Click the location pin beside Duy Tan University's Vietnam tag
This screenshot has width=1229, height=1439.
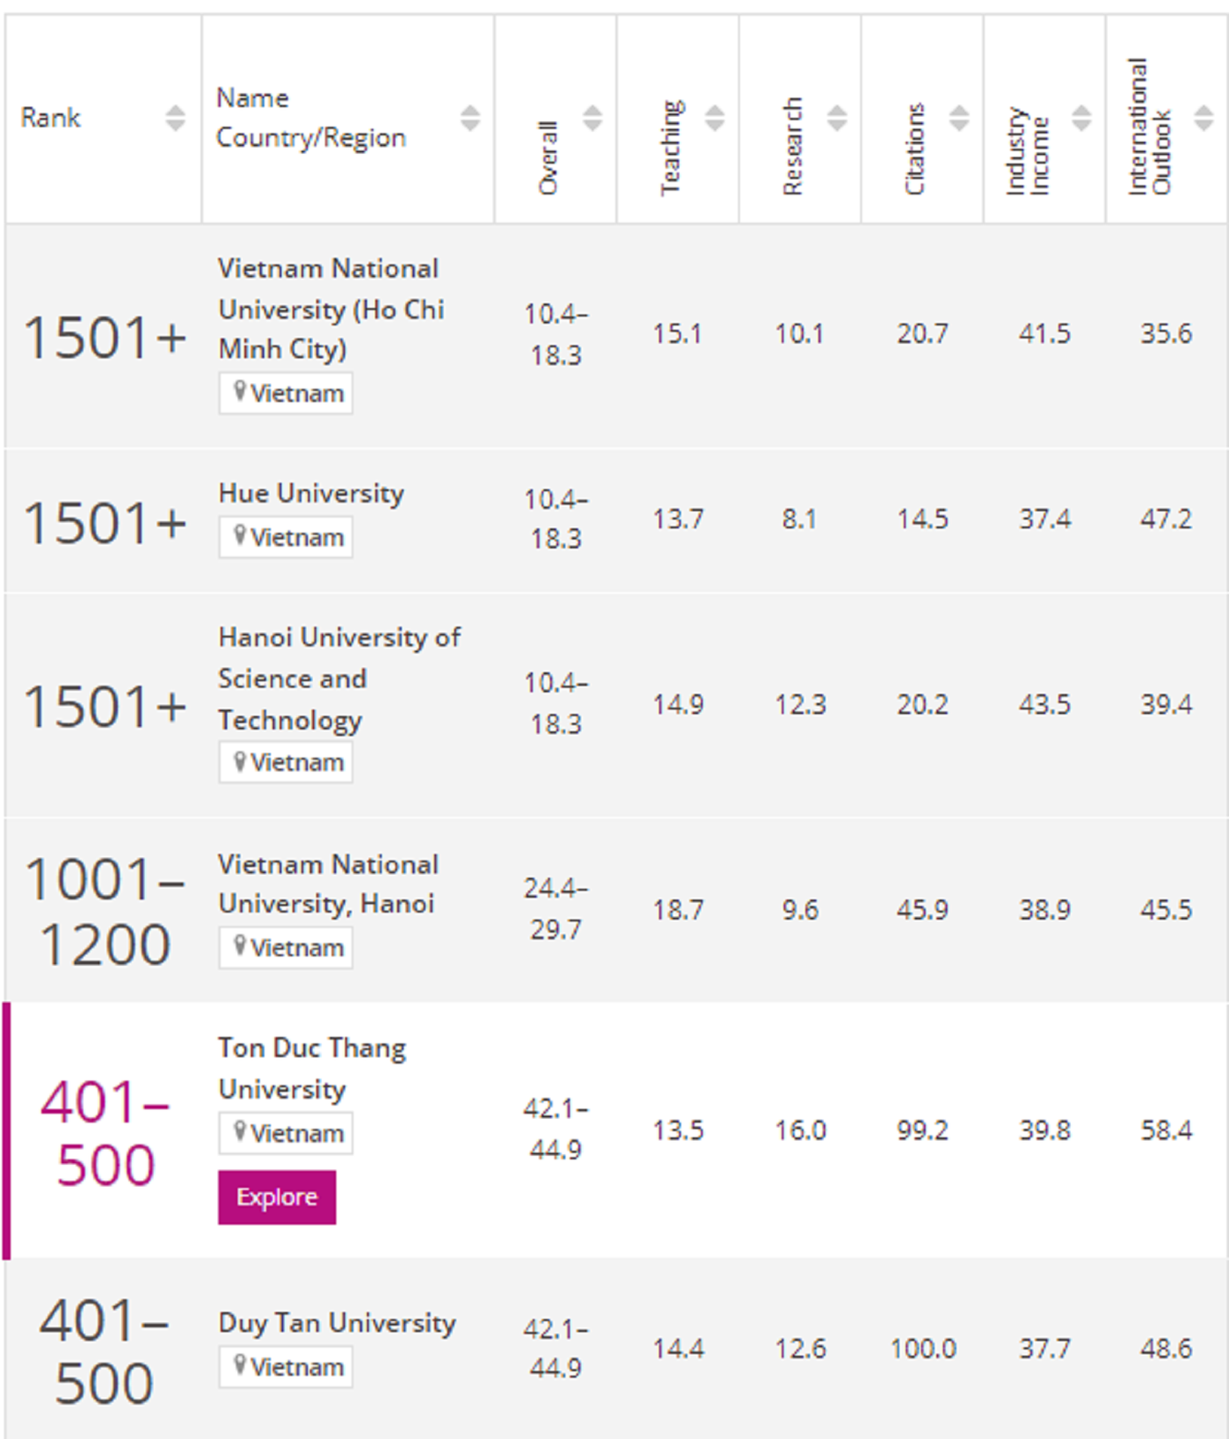pos(239,1366)
